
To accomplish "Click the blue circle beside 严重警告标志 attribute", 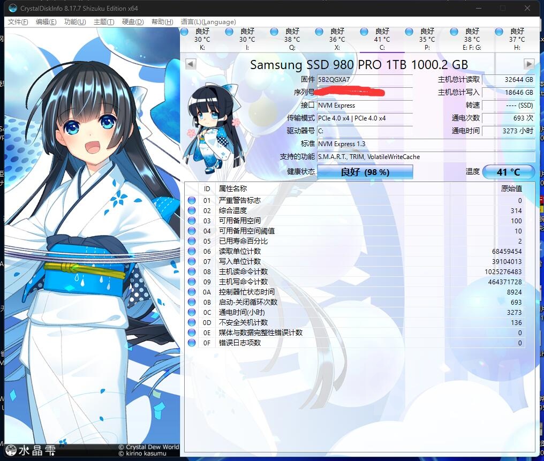I will point(191,200).
